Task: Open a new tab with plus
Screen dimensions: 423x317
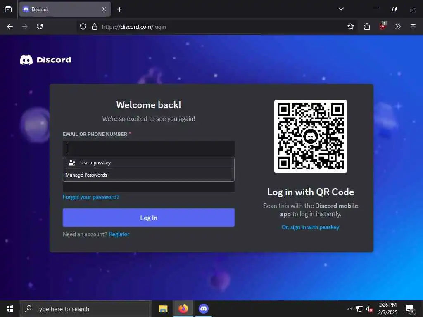Action: [119, 9]
